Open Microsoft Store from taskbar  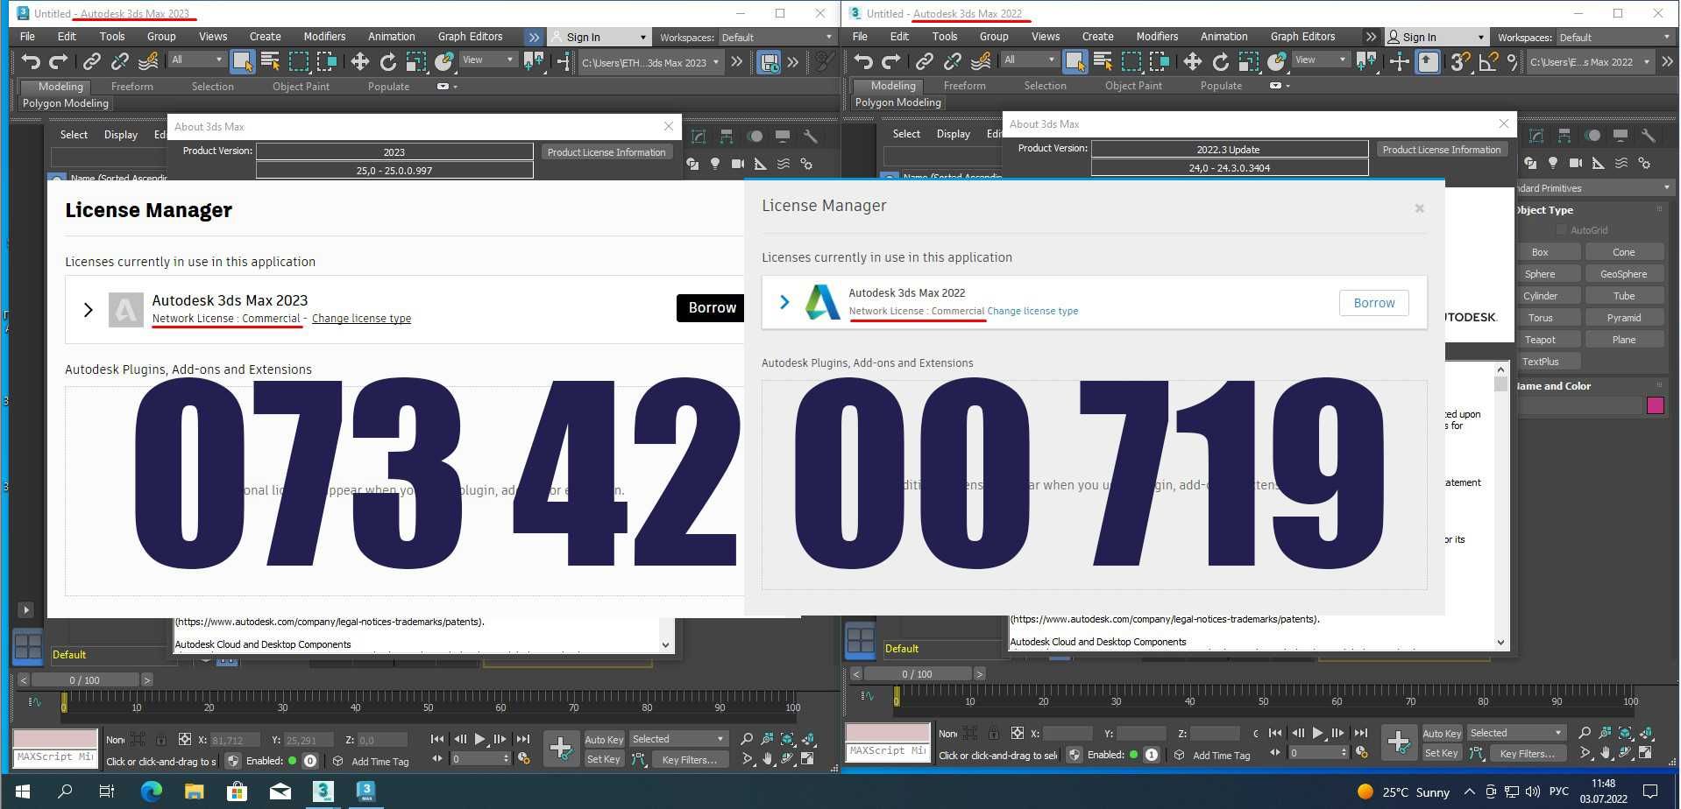tap(237, 791)
